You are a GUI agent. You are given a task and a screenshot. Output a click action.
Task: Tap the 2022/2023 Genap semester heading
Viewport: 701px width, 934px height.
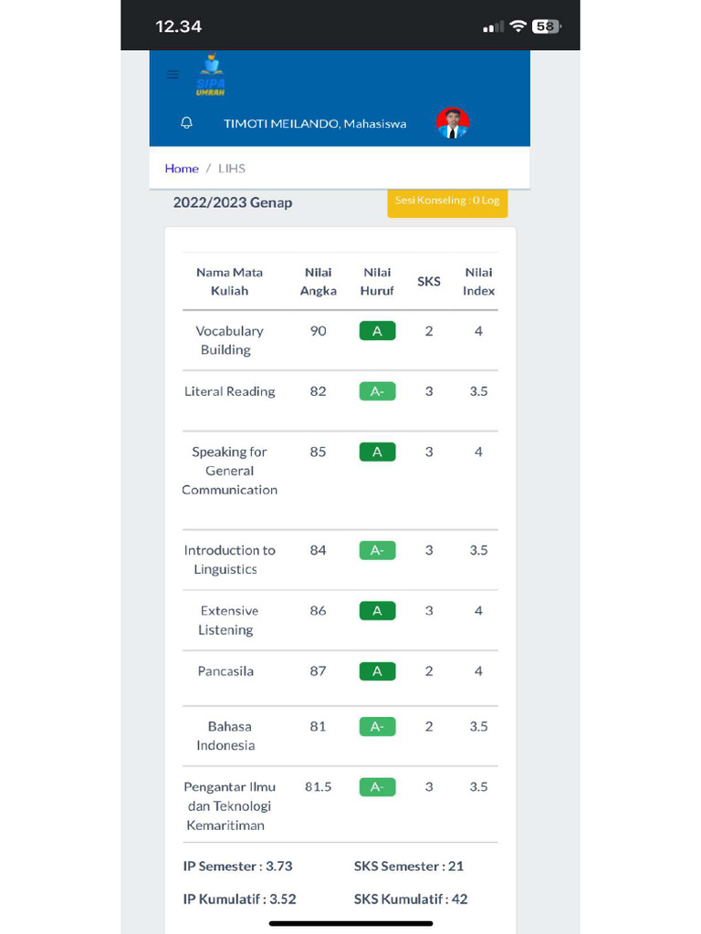click(233, 202)
